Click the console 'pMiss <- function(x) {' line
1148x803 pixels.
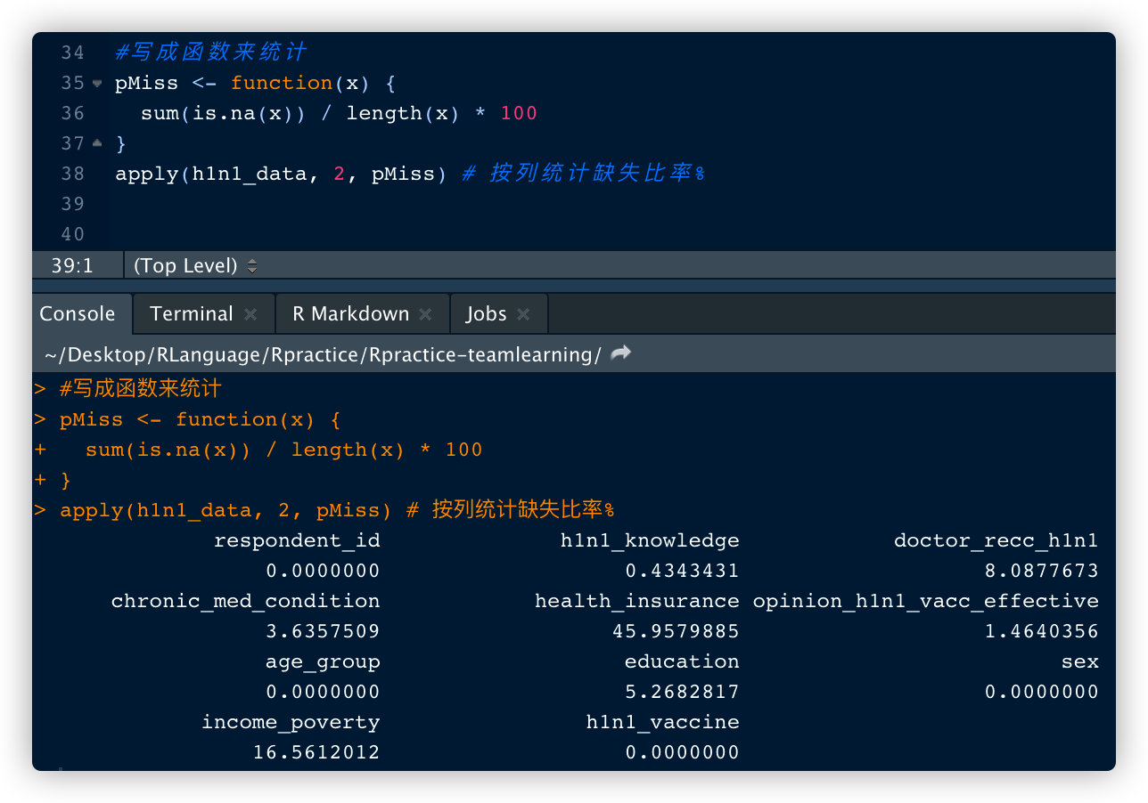click(201, 419)
